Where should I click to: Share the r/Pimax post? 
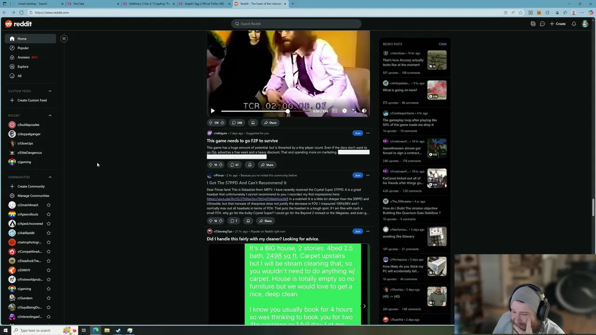265,221
